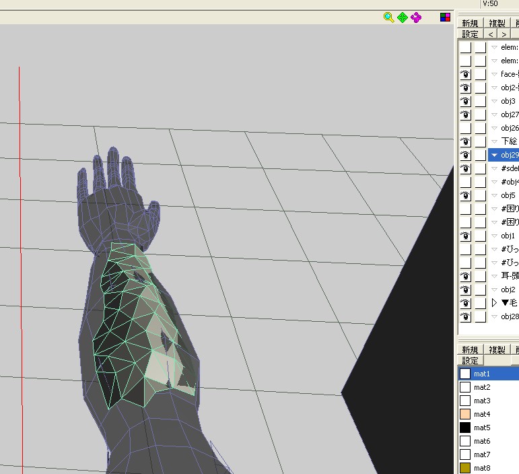Image resolution: width=519 pixels, height=474 pixels.
Task: Show #obj4 by clicking its empty visibility box
Action: 465,182
